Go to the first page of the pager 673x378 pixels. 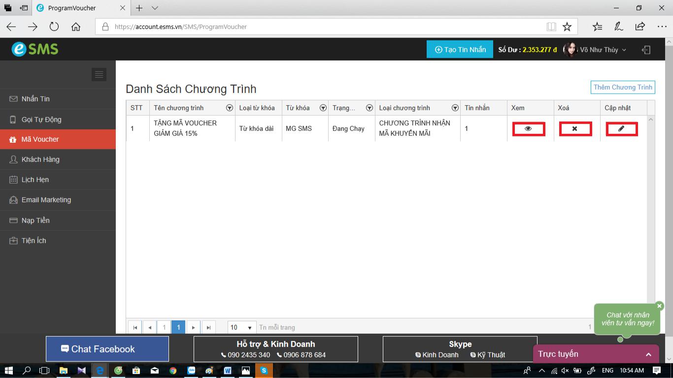135,327
